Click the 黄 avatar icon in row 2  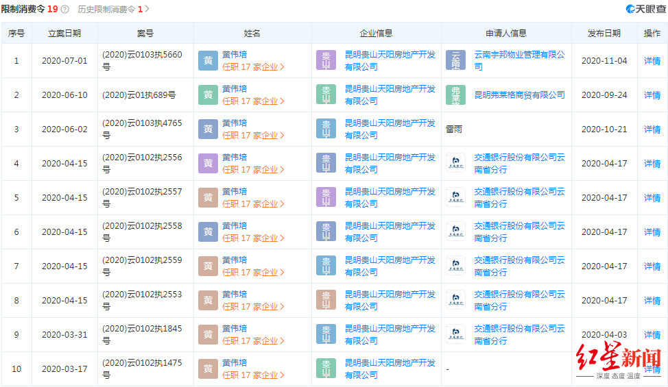[208, 95]
